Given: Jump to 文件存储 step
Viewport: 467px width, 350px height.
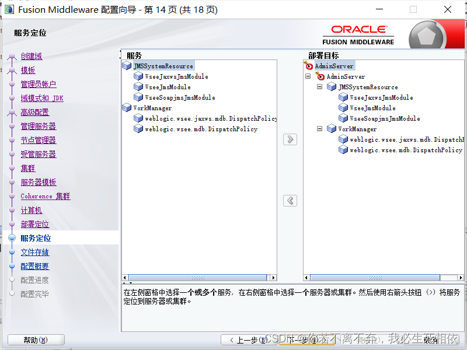Looking at the screenshot, I should [x=35, y=252].
